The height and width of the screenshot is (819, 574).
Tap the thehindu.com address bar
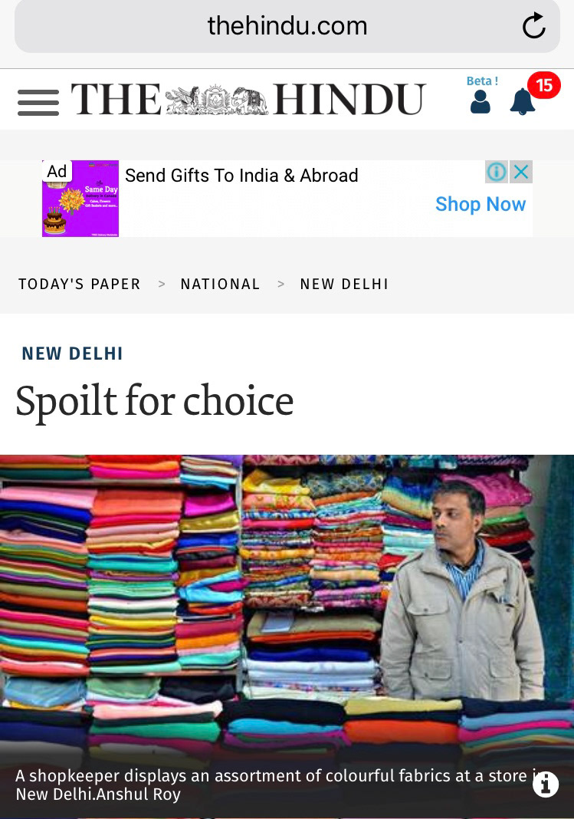point(287,26)
